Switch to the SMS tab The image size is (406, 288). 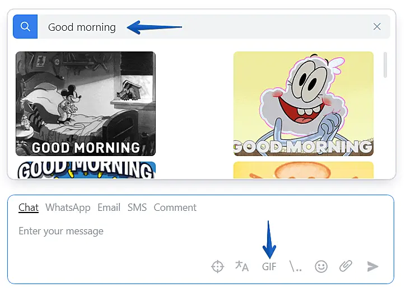coord(137,207)
